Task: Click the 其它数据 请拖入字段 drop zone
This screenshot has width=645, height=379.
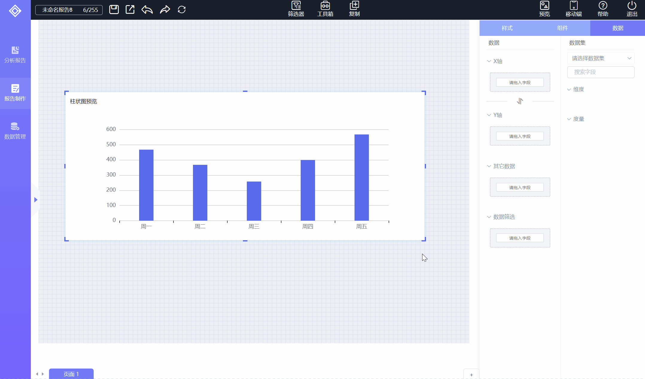Action: tap(520, 187)
